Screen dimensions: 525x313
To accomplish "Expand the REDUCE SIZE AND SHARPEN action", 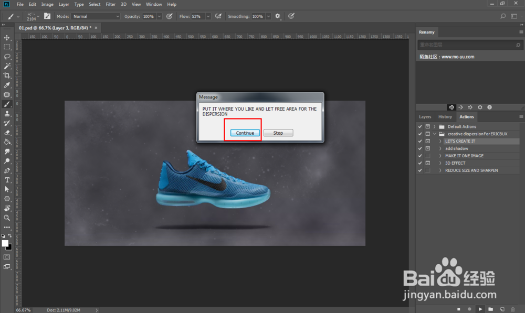I will pos(440,170).
